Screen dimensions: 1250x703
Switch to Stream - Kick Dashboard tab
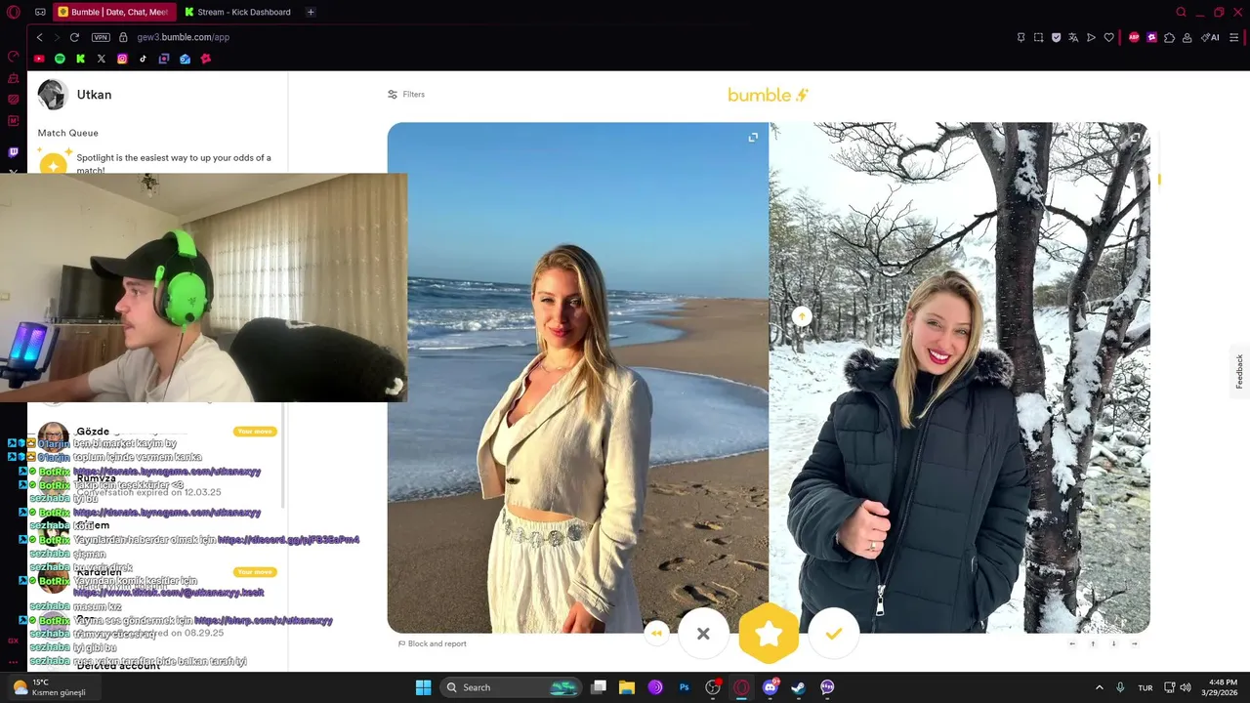[x=238, y=12]
